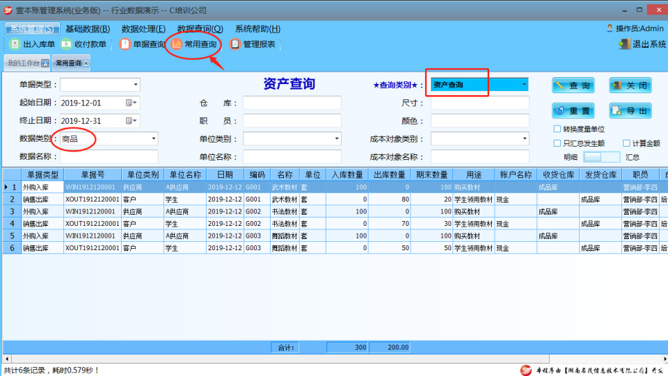
Task: Click the 收付款单 toolbar icon
Action: (67, 44)
